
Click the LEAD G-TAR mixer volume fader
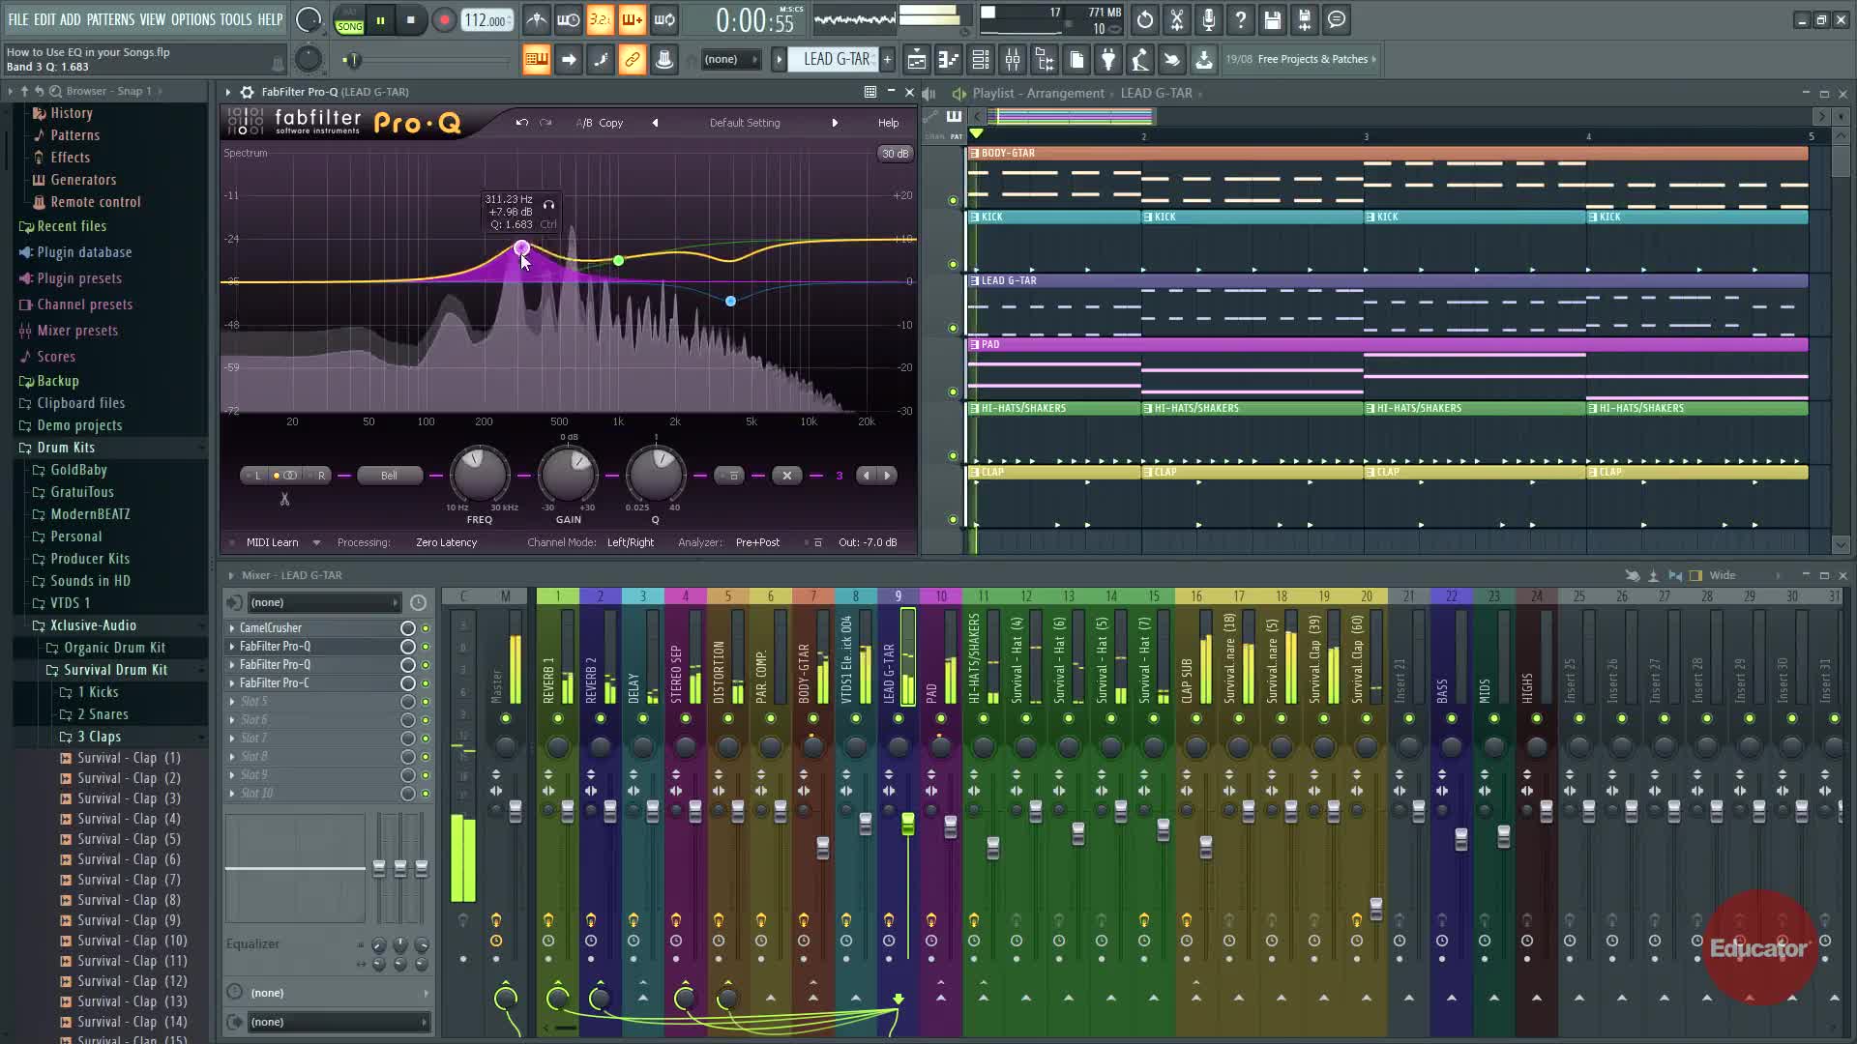[907, 823]
